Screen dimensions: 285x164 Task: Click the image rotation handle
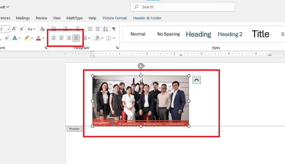coord(141,66)
